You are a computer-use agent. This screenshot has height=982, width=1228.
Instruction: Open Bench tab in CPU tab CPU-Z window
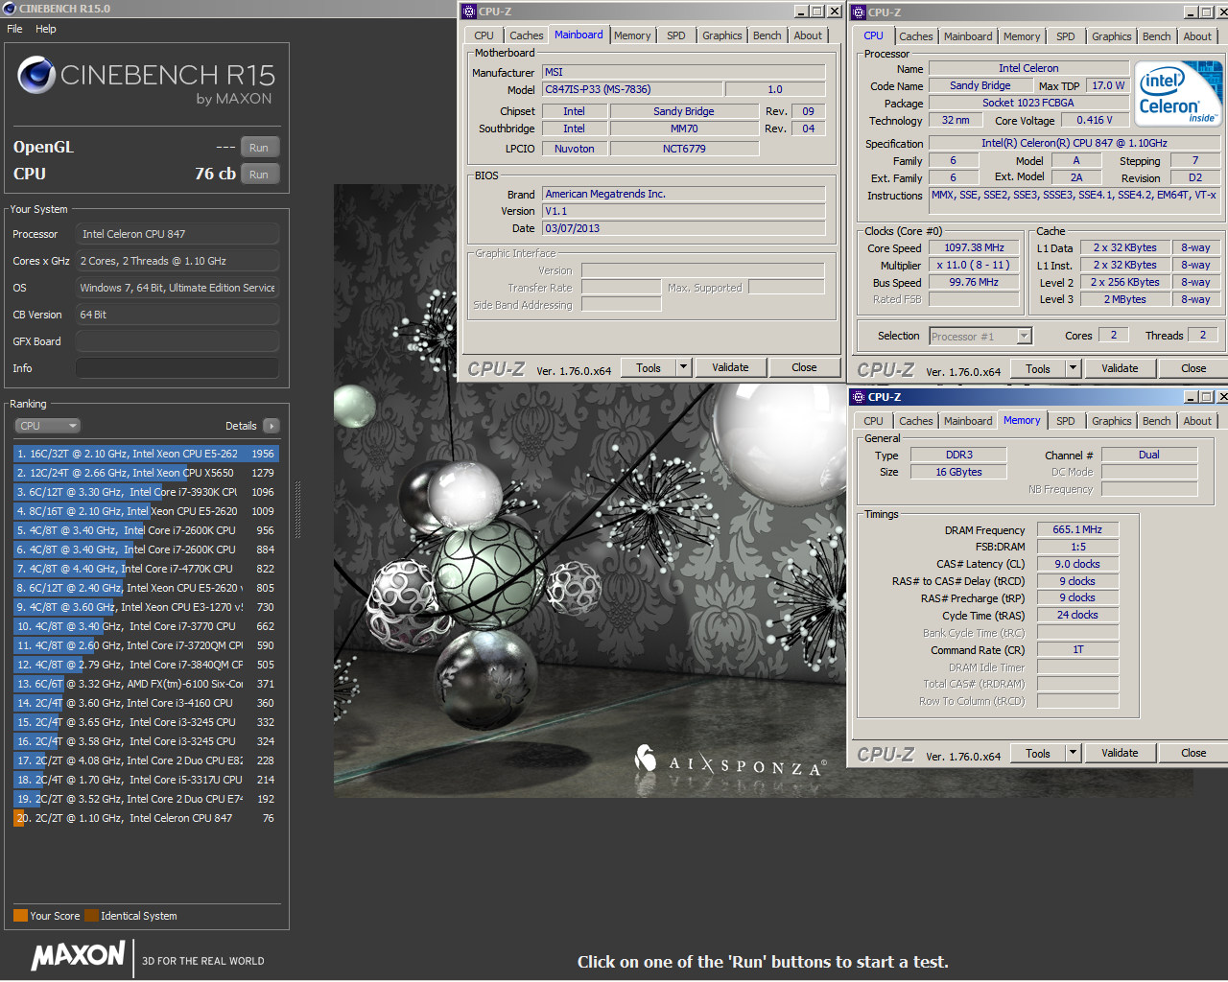1156,36
